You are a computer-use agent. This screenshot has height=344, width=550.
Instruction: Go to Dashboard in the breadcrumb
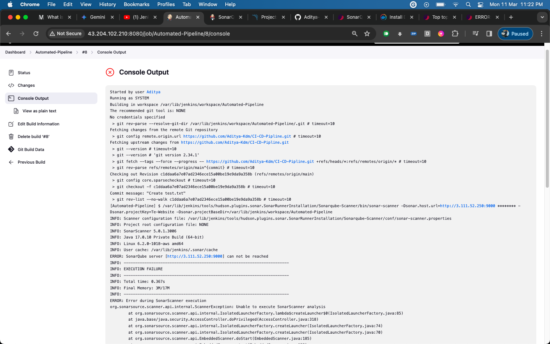click(x=15, y=52)
